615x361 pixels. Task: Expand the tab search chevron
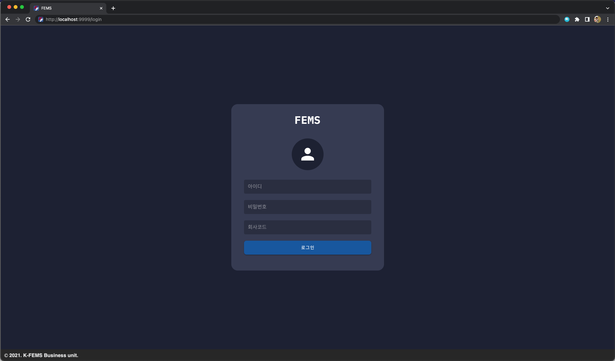pyautogui.click(x=607, y=8)
